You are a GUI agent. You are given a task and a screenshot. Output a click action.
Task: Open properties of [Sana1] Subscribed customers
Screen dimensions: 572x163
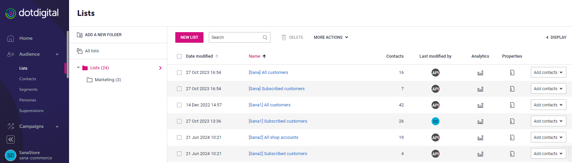pos(512,121)
